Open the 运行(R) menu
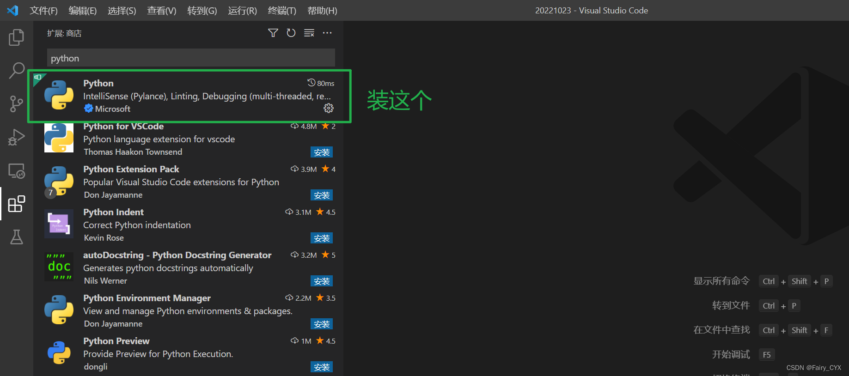 click(x=242, y=11)
